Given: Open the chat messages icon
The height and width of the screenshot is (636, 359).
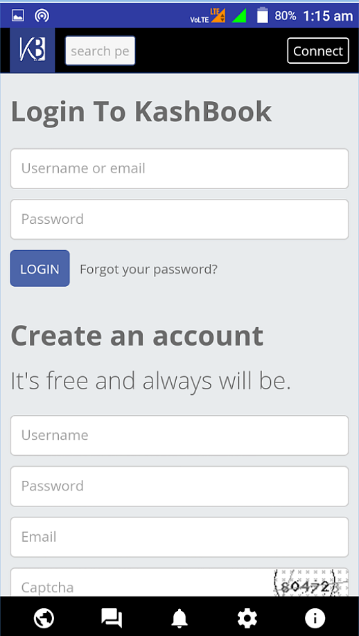Looking at the screenshot, I should (x=112, y=618).
